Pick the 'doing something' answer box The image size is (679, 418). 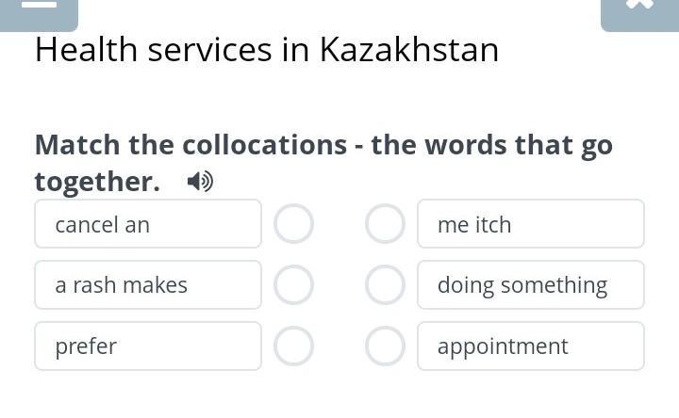tap(531, 285)
